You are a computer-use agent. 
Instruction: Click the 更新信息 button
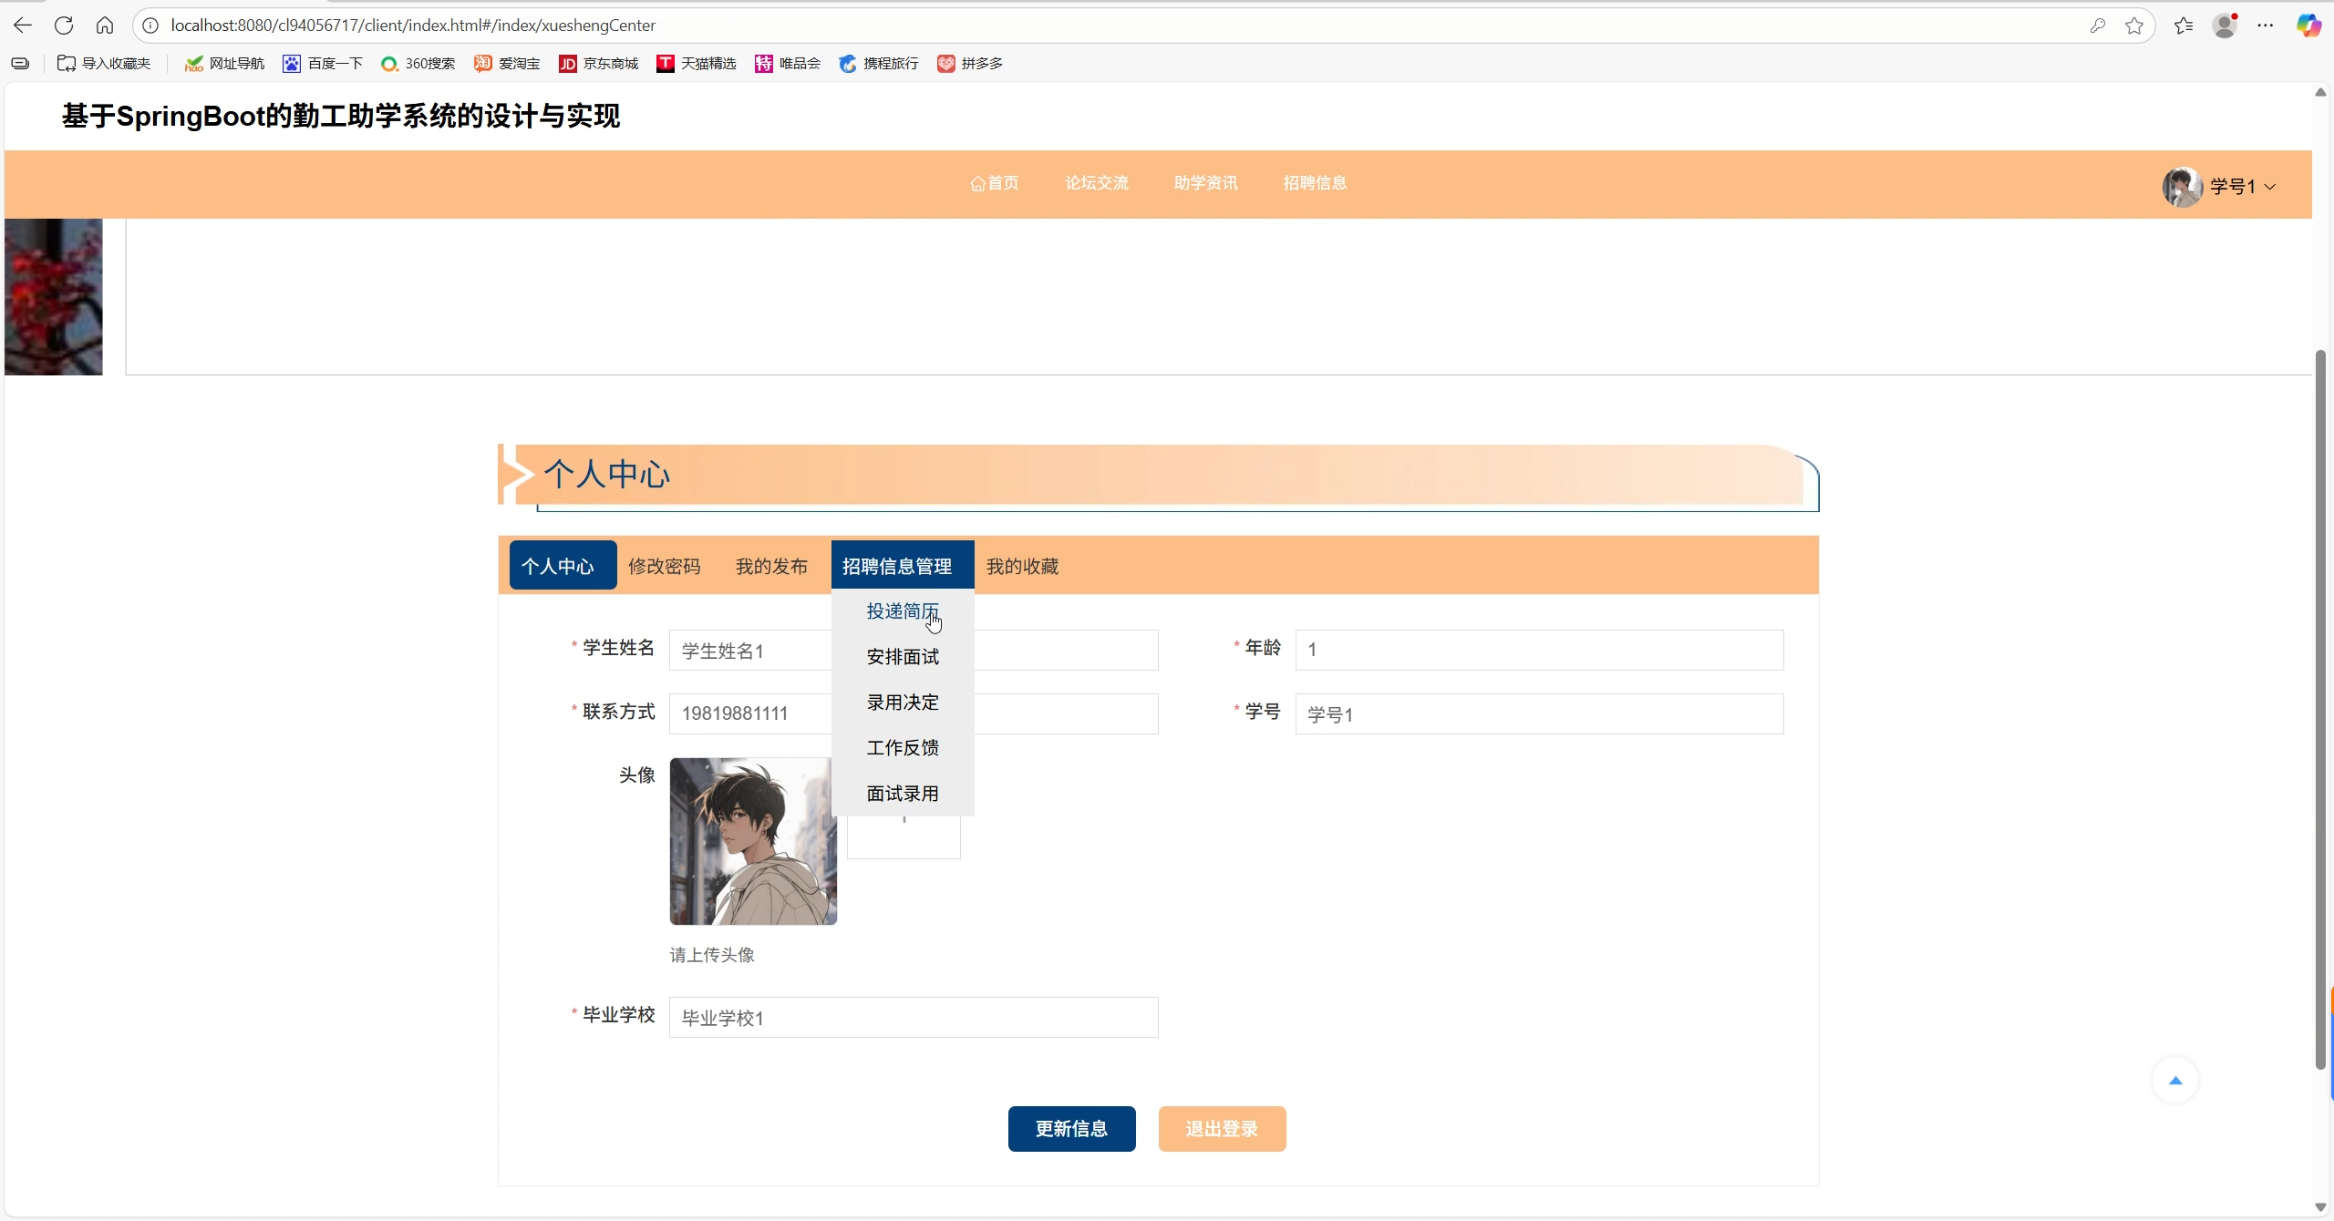(1071, 1128)
